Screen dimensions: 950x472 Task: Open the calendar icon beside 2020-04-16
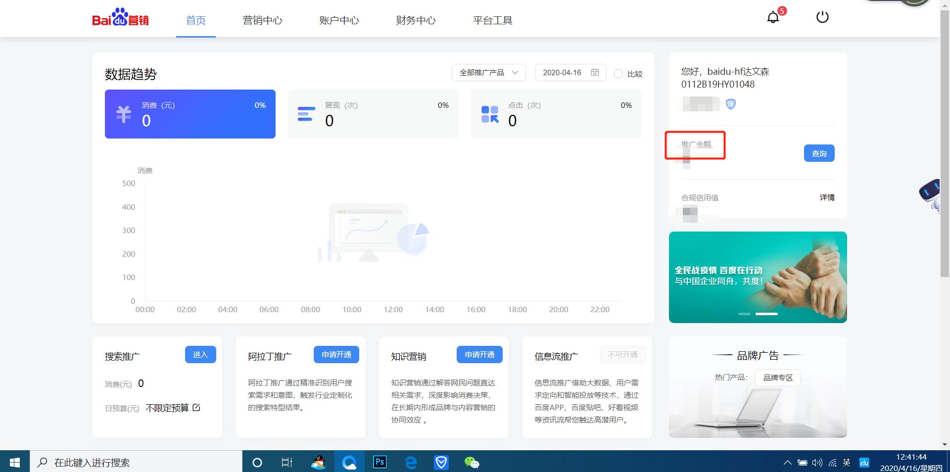coord(596,72)
